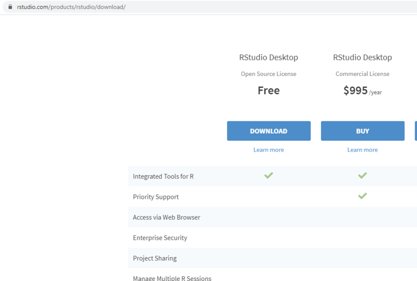
Task: Click the Open Source License heading
Action: (269, 74)
